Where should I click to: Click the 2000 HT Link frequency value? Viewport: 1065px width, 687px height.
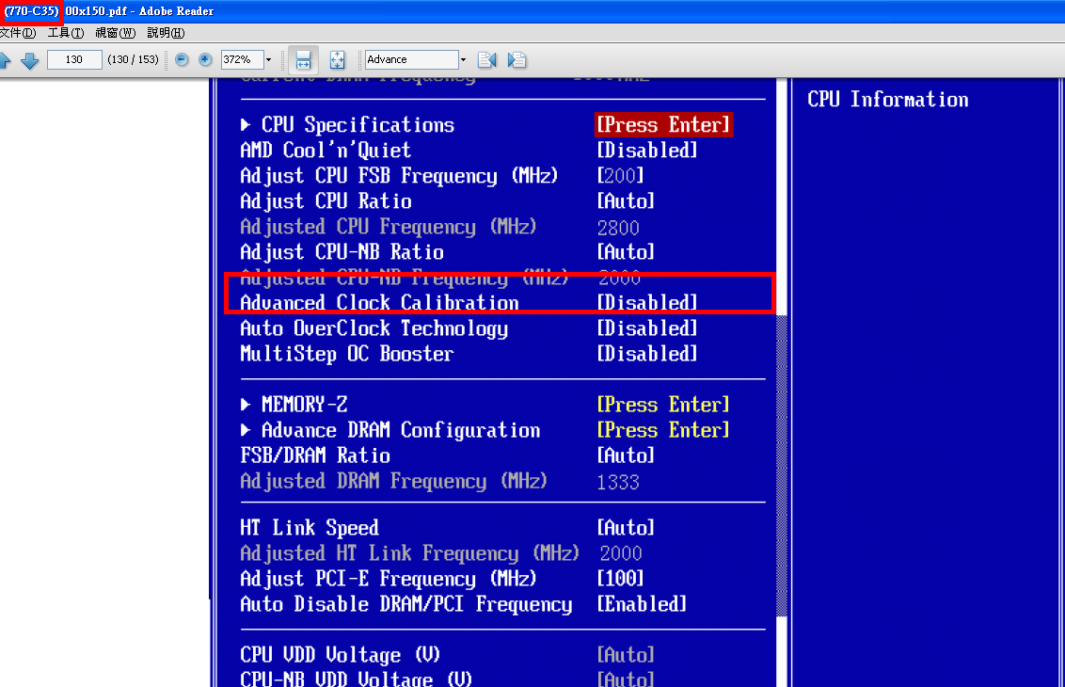click(621, 553)
